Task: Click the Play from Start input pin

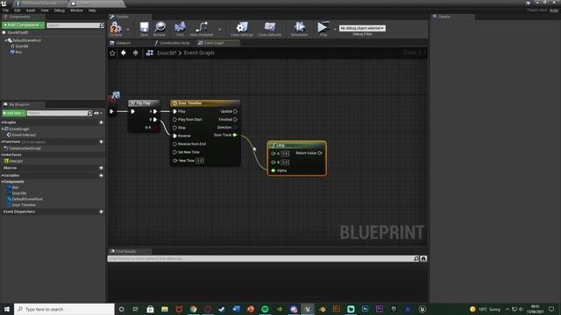Action: tap(175, 119)
